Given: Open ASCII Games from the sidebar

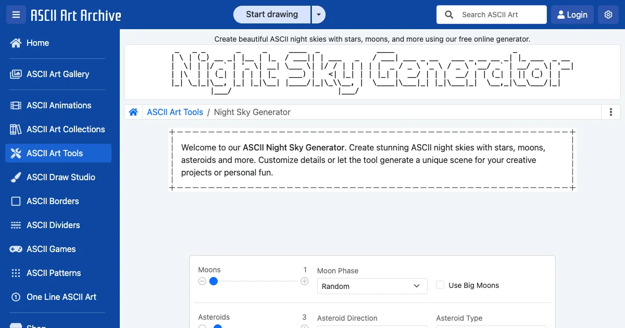Looking at the screenshot, I should tap(51, 249).
